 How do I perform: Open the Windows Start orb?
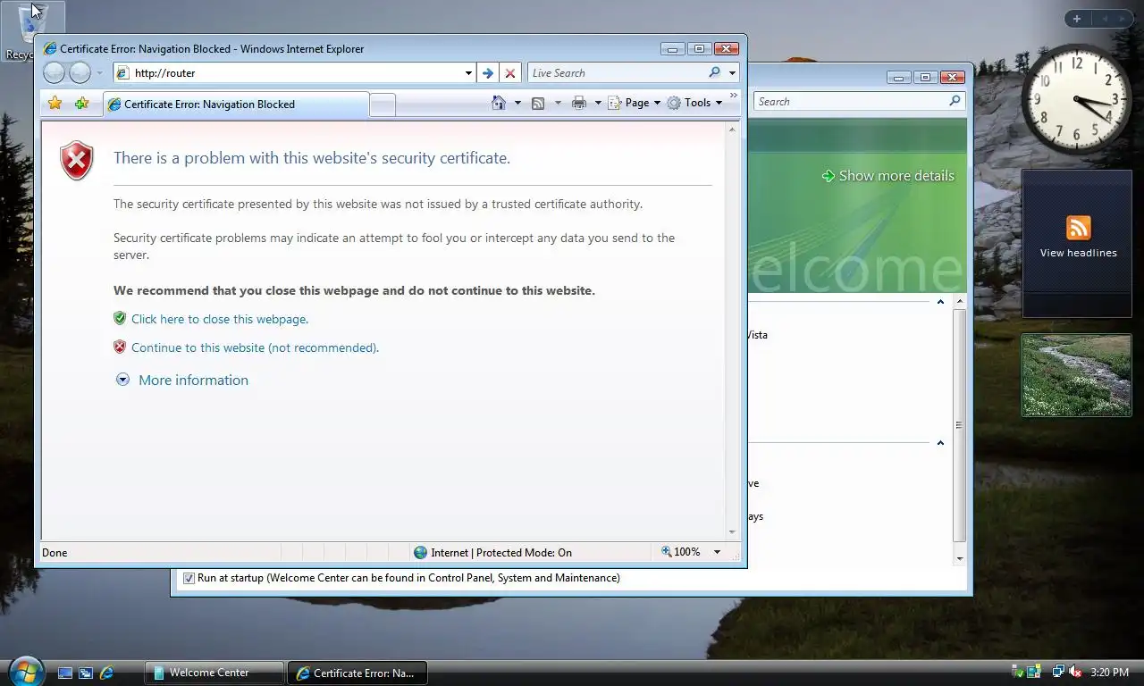coord(24,670)
